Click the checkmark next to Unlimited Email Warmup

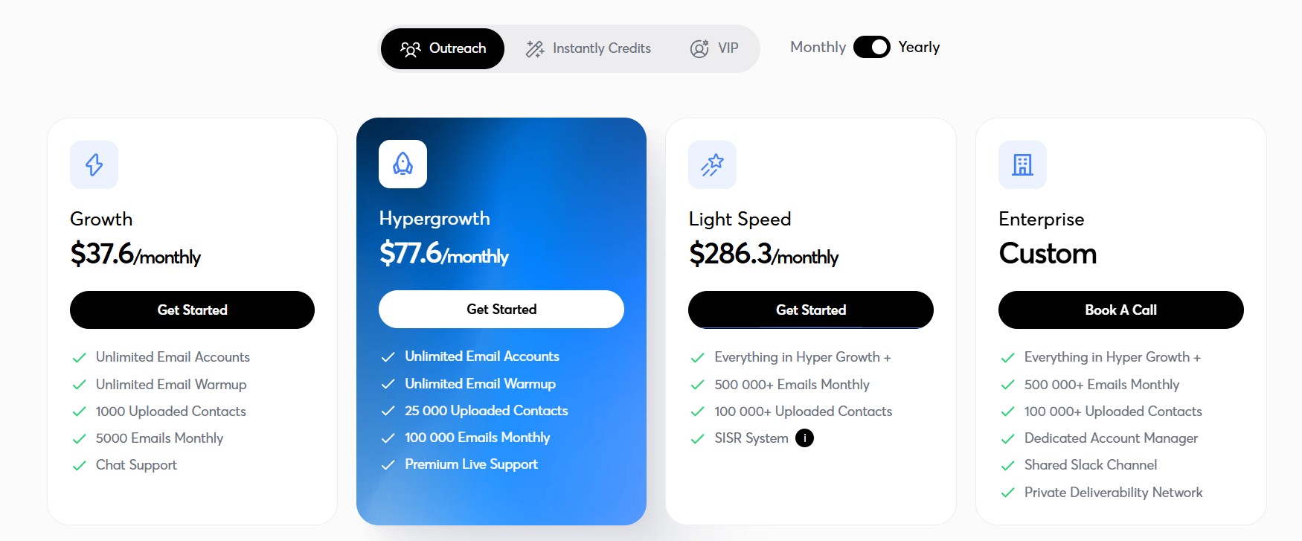point(80,384)
